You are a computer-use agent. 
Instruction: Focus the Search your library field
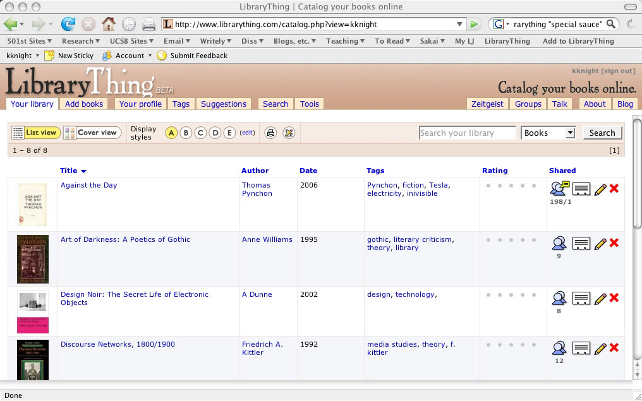(467, 133)
